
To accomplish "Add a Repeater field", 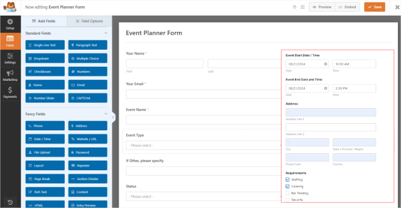I will coord(88,166).
